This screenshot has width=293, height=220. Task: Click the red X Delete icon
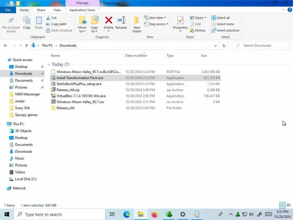click(x=108, y=20)
